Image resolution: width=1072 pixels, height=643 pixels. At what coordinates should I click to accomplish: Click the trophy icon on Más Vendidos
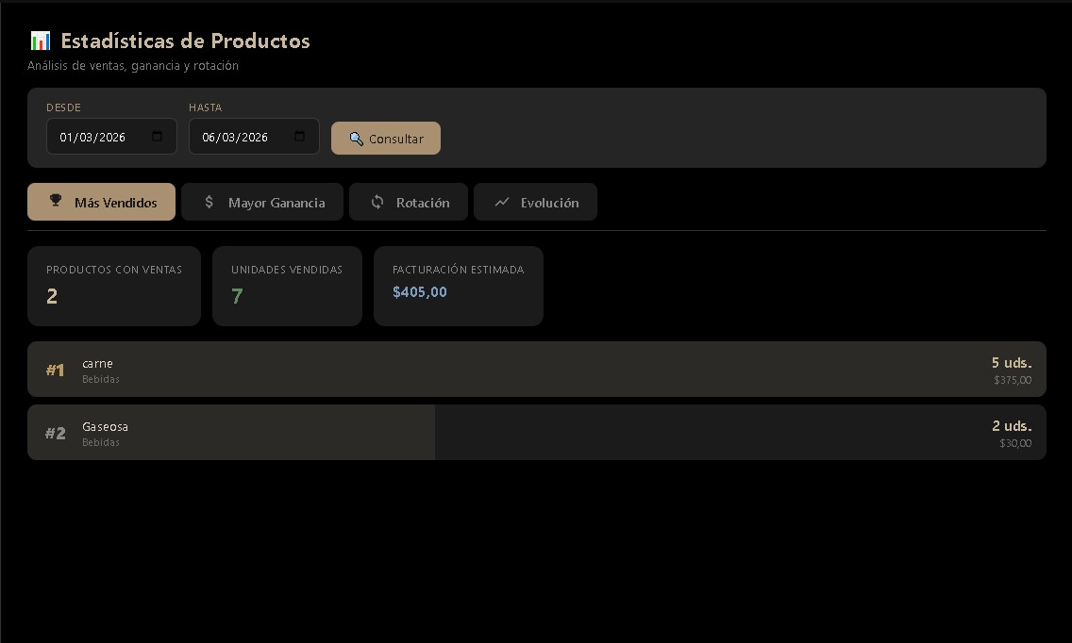56,201
